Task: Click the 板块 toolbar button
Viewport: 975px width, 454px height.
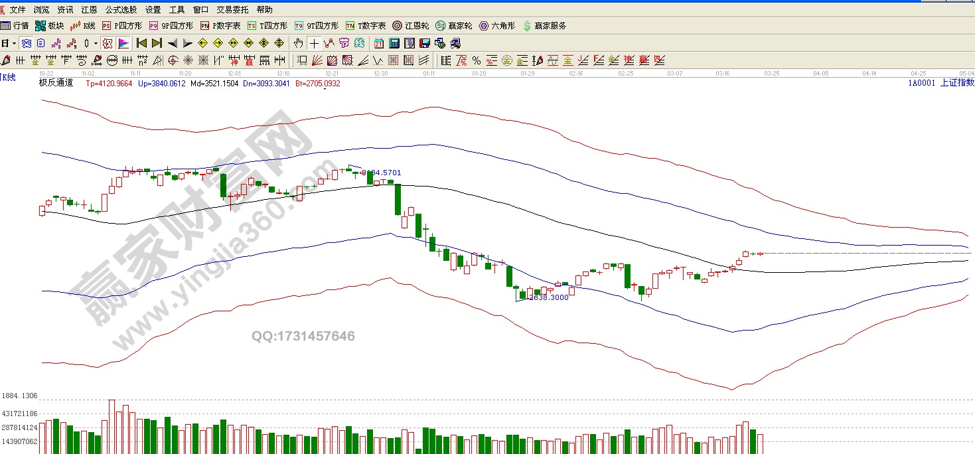Action: coord(50,26)
